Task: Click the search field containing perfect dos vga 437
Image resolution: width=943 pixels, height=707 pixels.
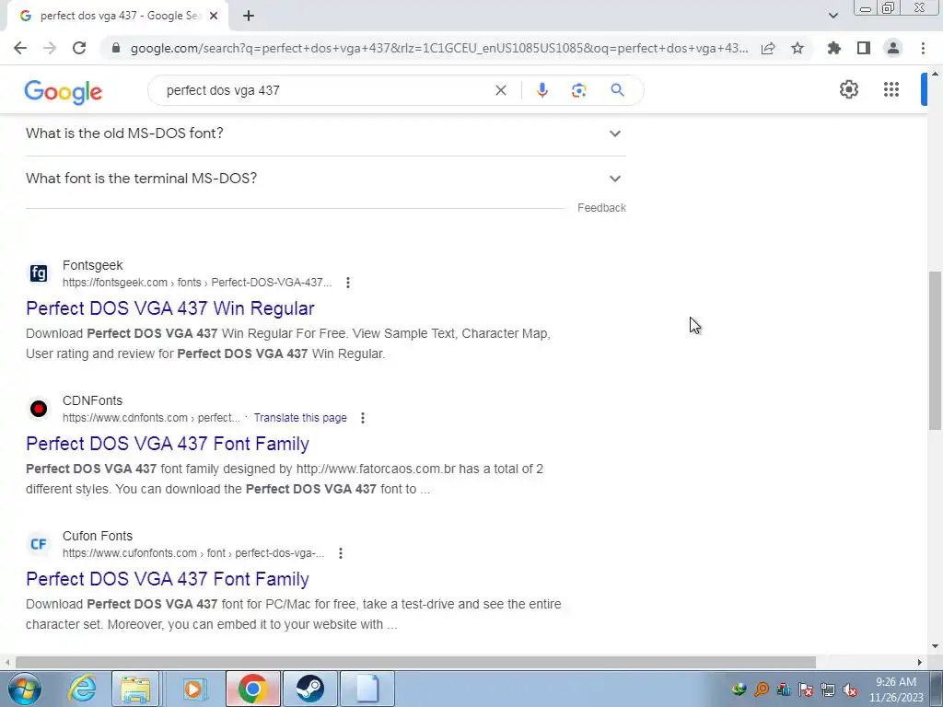Action: [325, 90]
